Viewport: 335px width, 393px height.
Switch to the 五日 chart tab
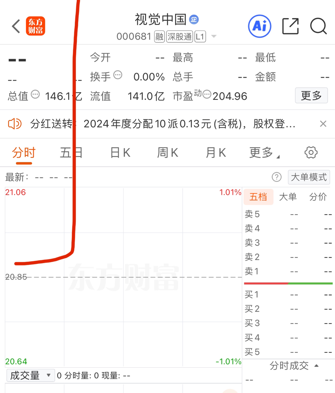click(71, 153)
